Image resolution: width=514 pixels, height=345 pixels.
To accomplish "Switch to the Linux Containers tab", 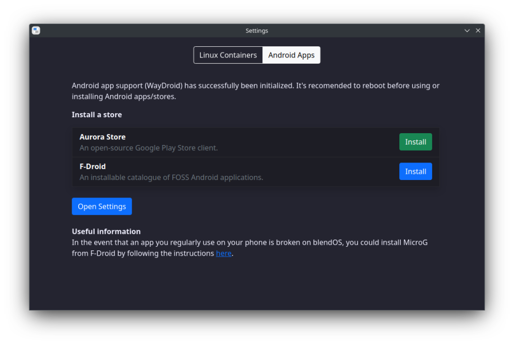I will point(228,55).
